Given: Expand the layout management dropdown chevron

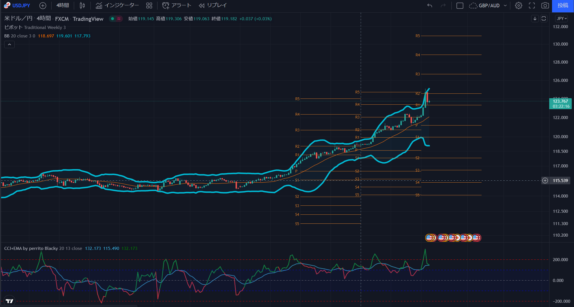Looking at the screenshot, I should coord(505,5).
